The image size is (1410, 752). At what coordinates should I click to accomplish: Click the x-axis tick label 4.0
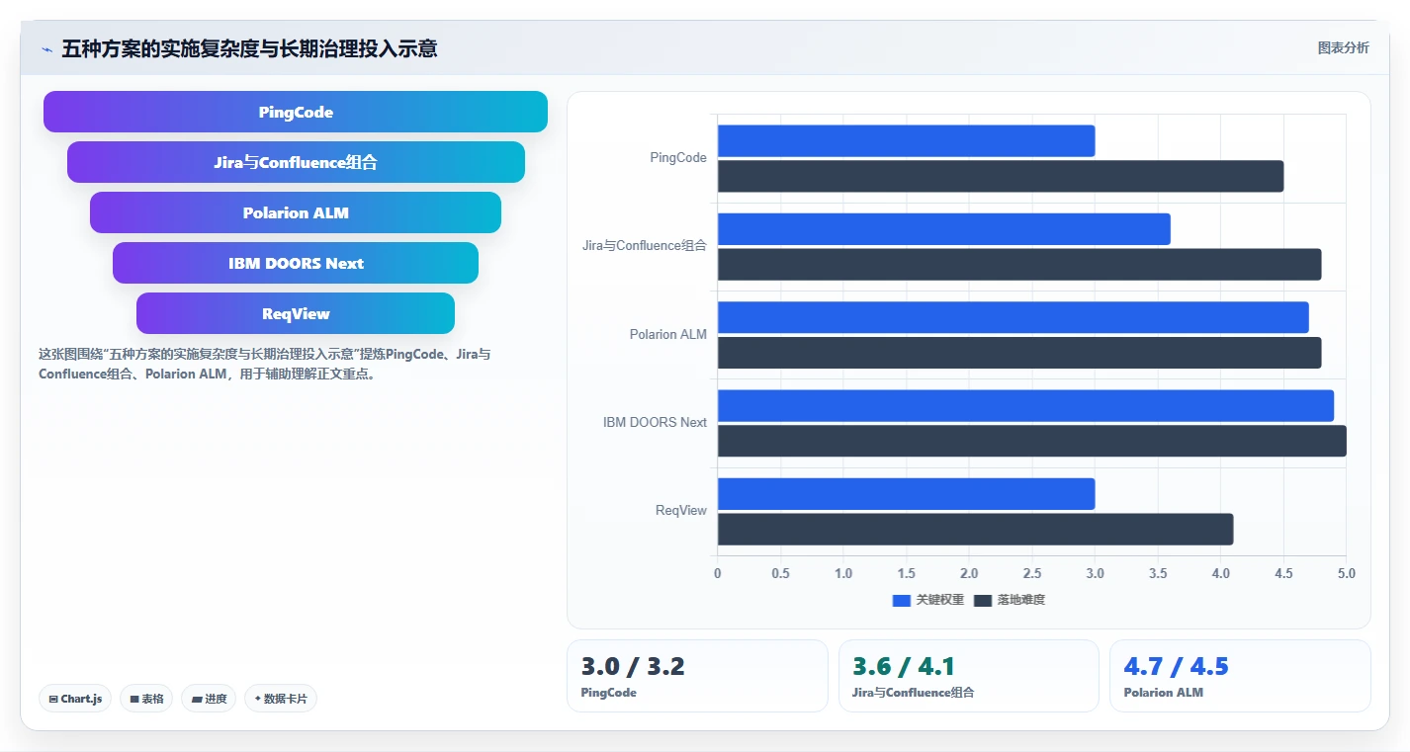pyautogui.click(x=1220, y=574)
